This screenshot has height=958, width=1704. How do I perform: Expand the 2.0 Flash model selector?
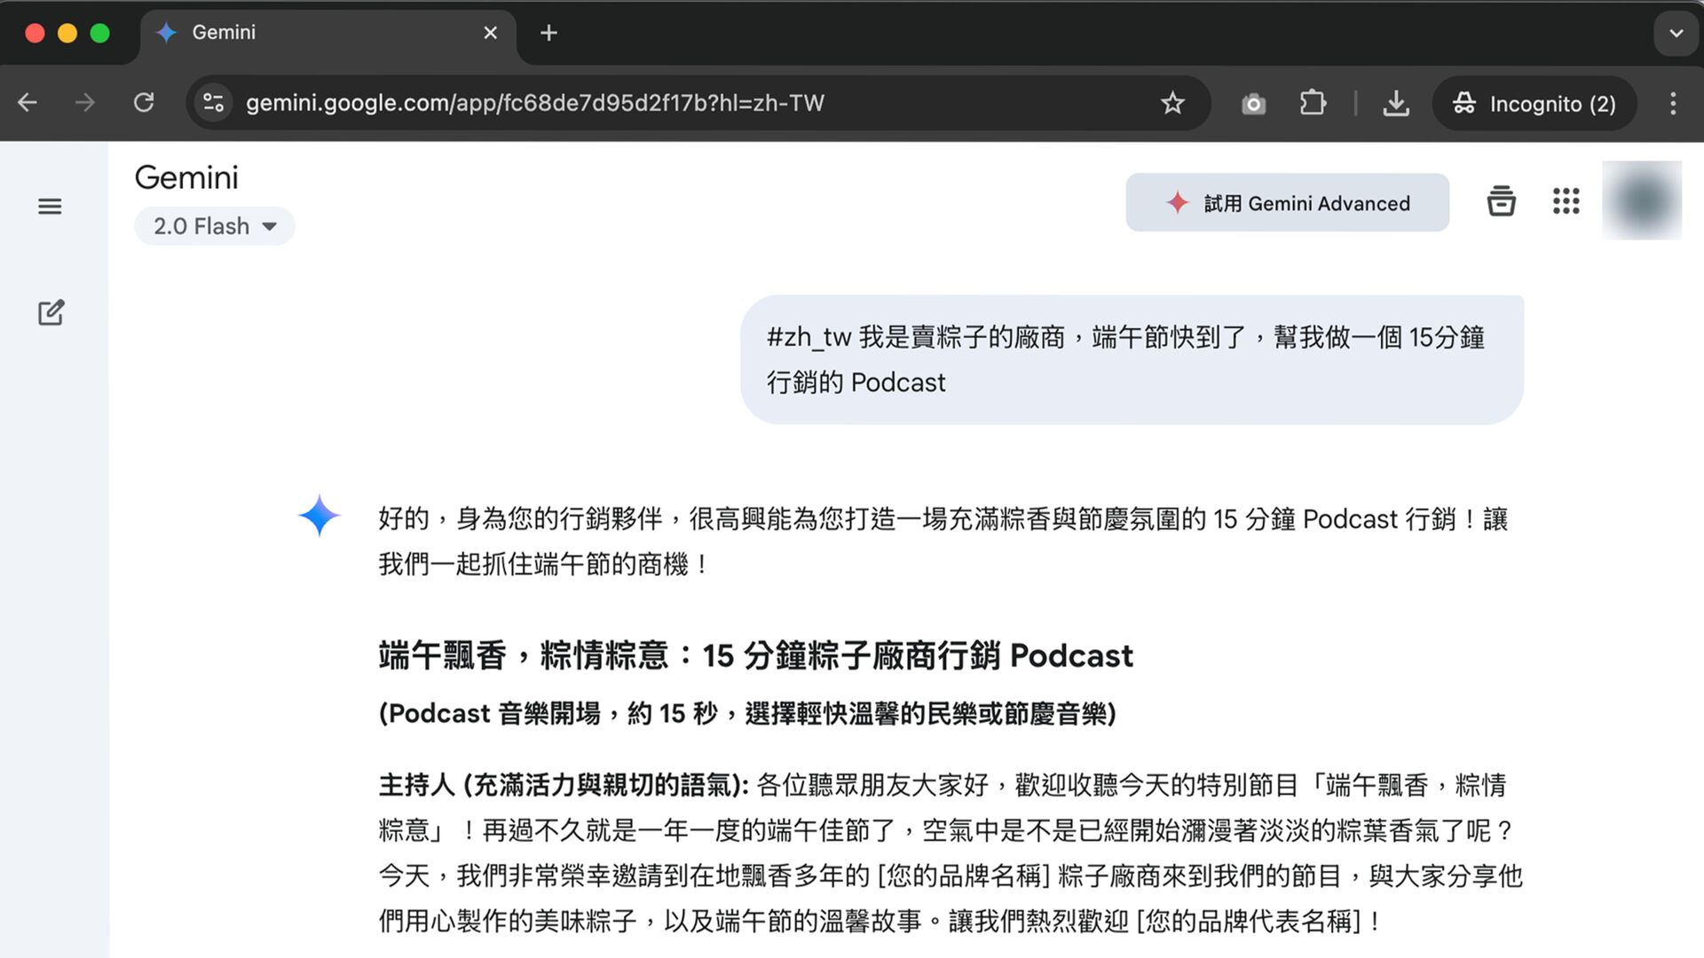(214, 226)
